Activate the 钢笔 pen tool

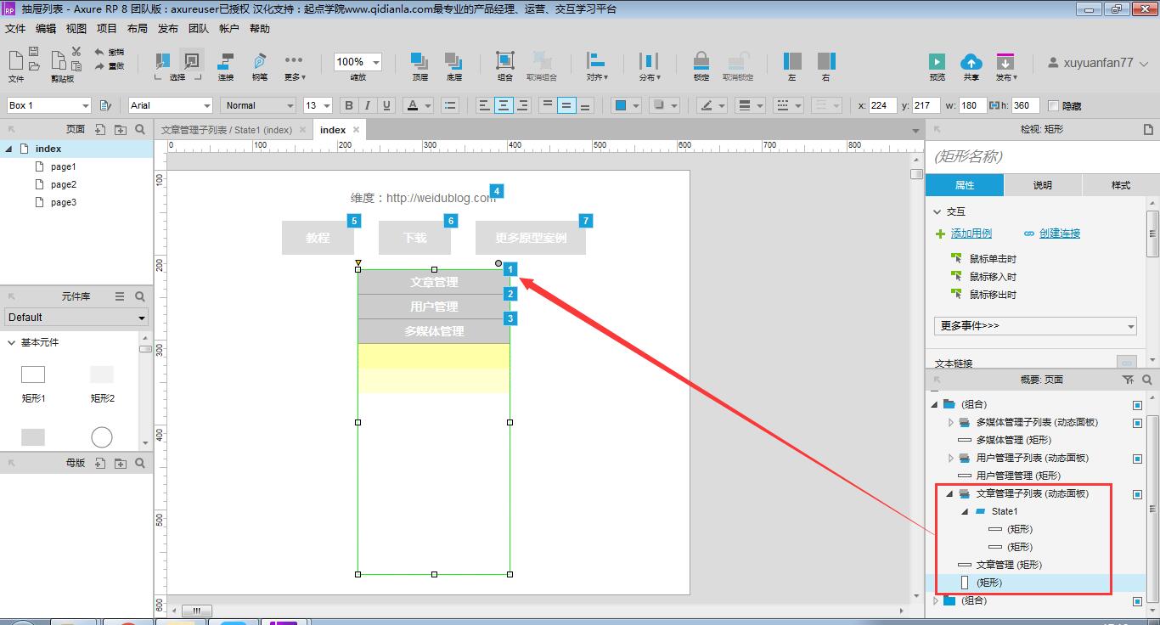[x=260, y=60]
